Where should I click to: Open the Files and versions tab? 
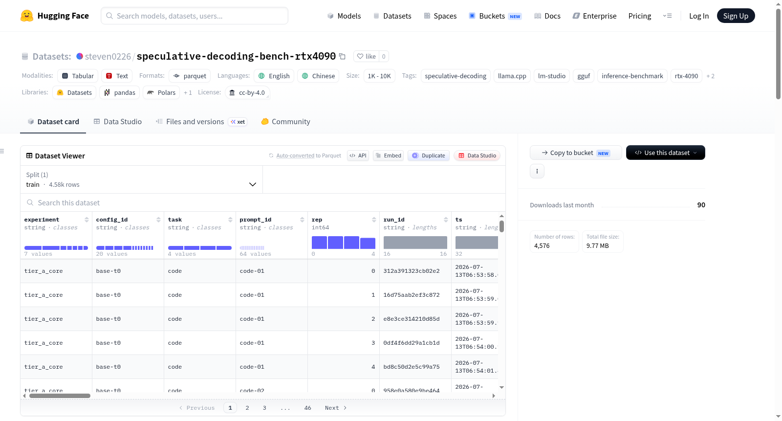pyautogui.click(x=201, y=121)
